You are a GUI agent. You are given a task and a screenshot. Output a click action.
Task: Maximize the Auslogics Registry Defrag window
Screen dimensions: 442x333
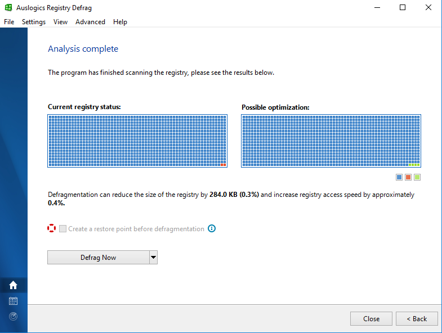point(403,8)
